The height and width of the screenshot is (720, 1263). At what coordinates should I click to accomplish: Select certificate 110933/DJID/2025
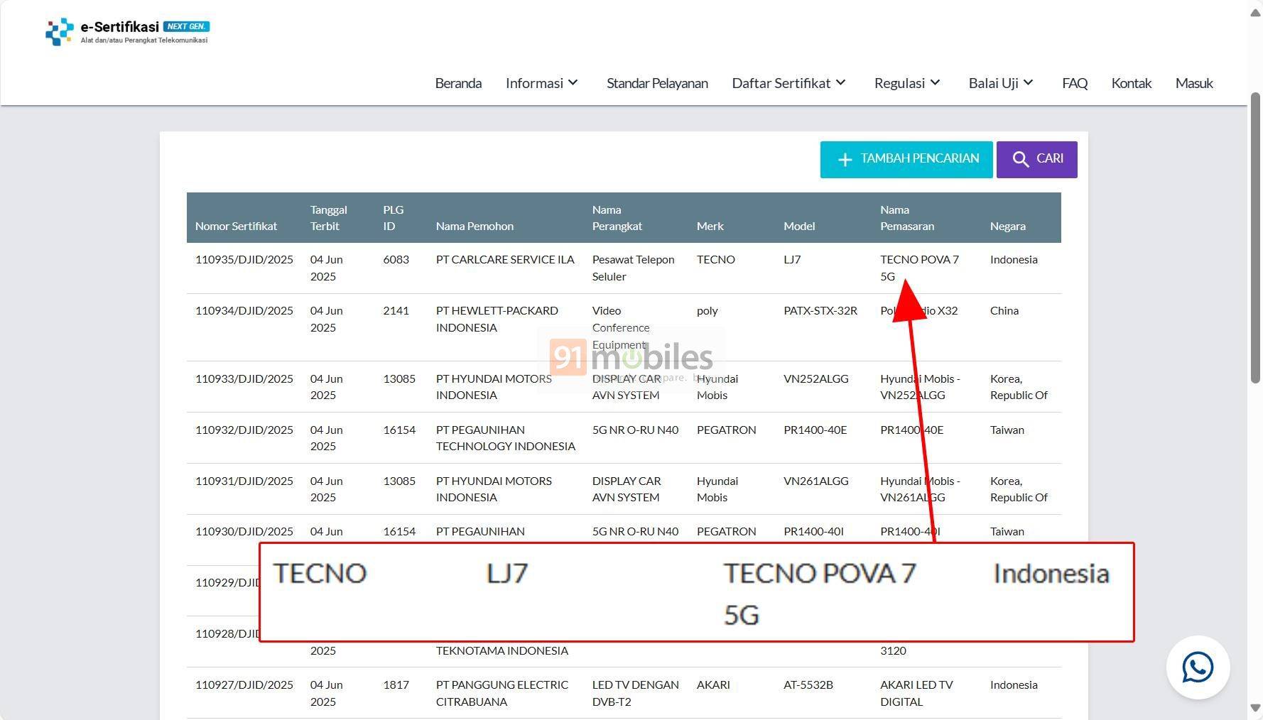(244, 378)
